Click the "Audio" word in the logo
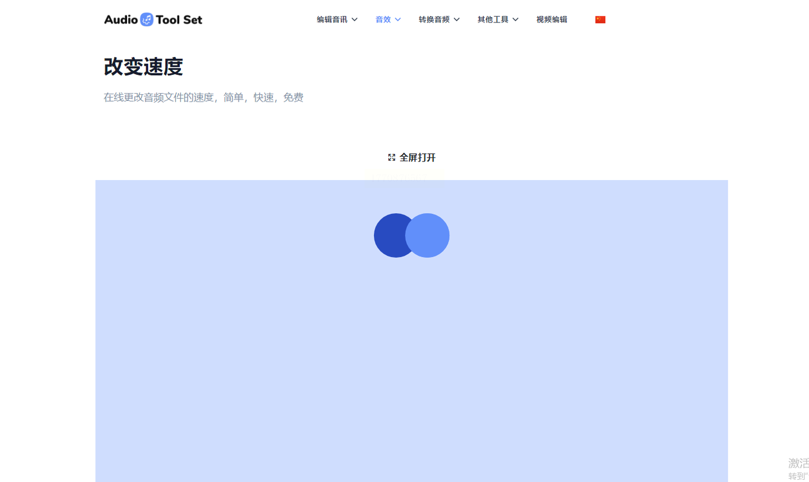This screenshot has width=809, height=482. tap(121, 20)
